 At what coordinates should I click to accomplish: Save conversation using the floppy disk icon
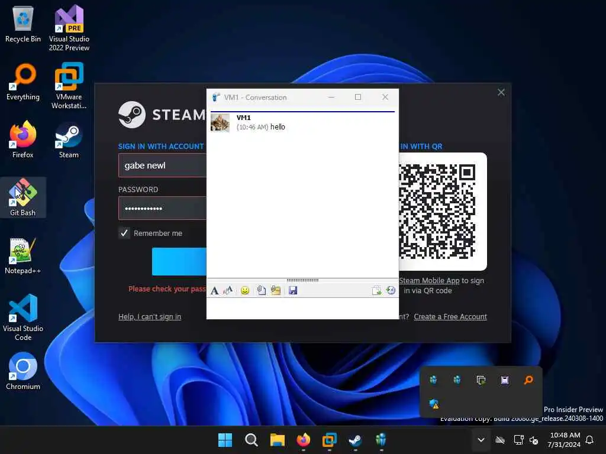tap(293, 290)
